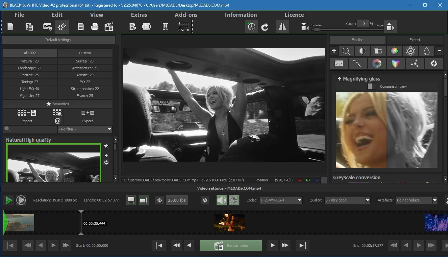Select the colour wheel icon
Screen dimensions: 448x257
click(377, 63)
